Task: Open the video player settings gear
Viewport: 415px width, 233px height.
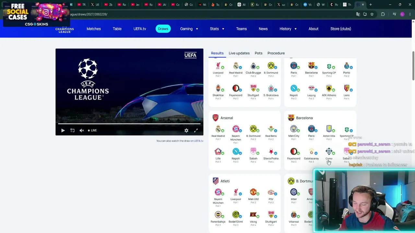Action: 186,130
